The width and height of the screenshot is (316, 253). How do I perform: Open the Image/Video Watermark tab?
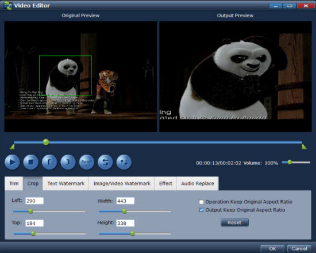pyautogui.click(x=122, y=183)
